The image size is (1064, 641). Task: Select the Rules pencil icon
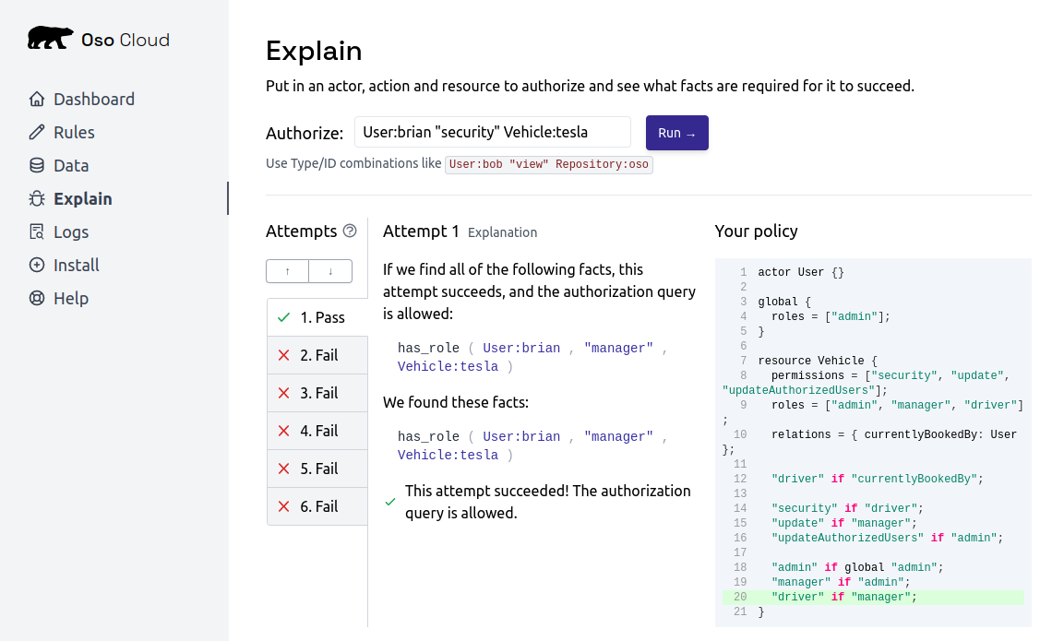(36, 132)
